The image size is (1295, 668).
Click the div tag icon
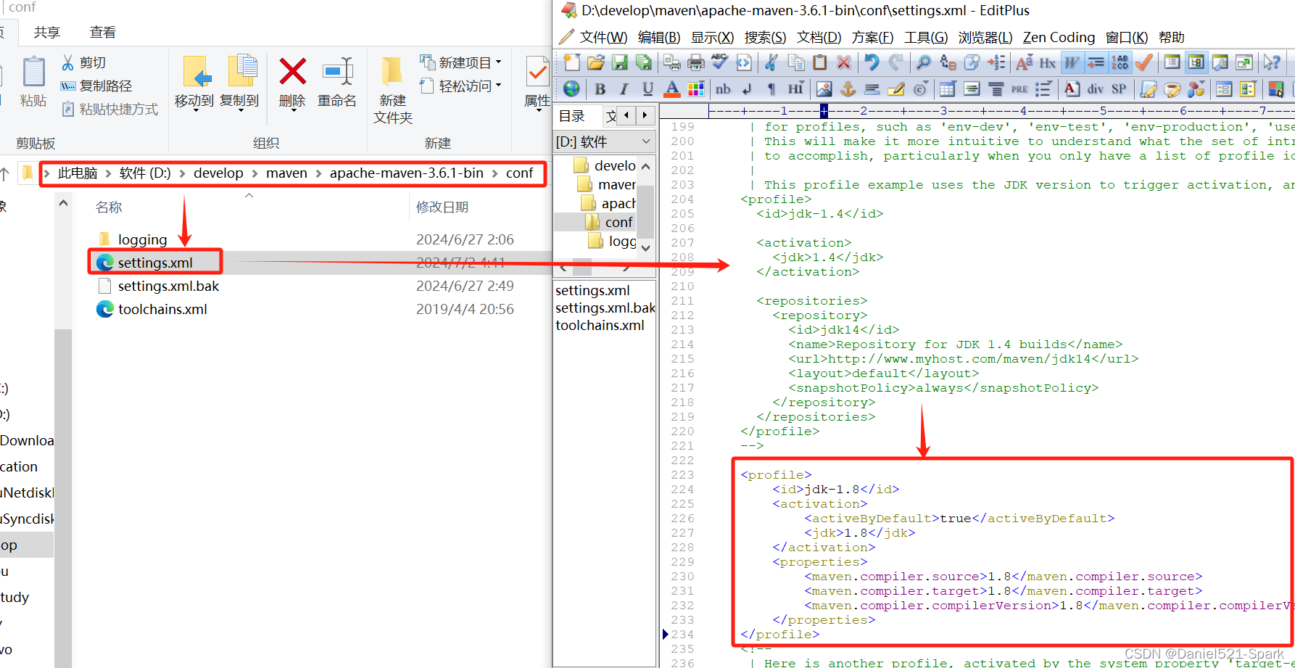[x=1095, y=89]
